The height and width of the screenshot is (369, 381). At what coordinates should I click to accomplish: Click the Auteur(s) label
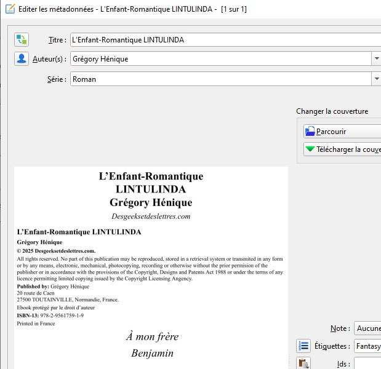coord(50,59)
